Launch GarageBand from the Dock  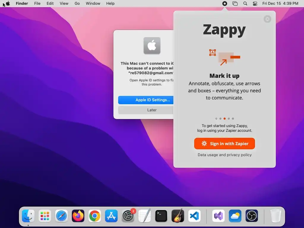tap(178, 216)
